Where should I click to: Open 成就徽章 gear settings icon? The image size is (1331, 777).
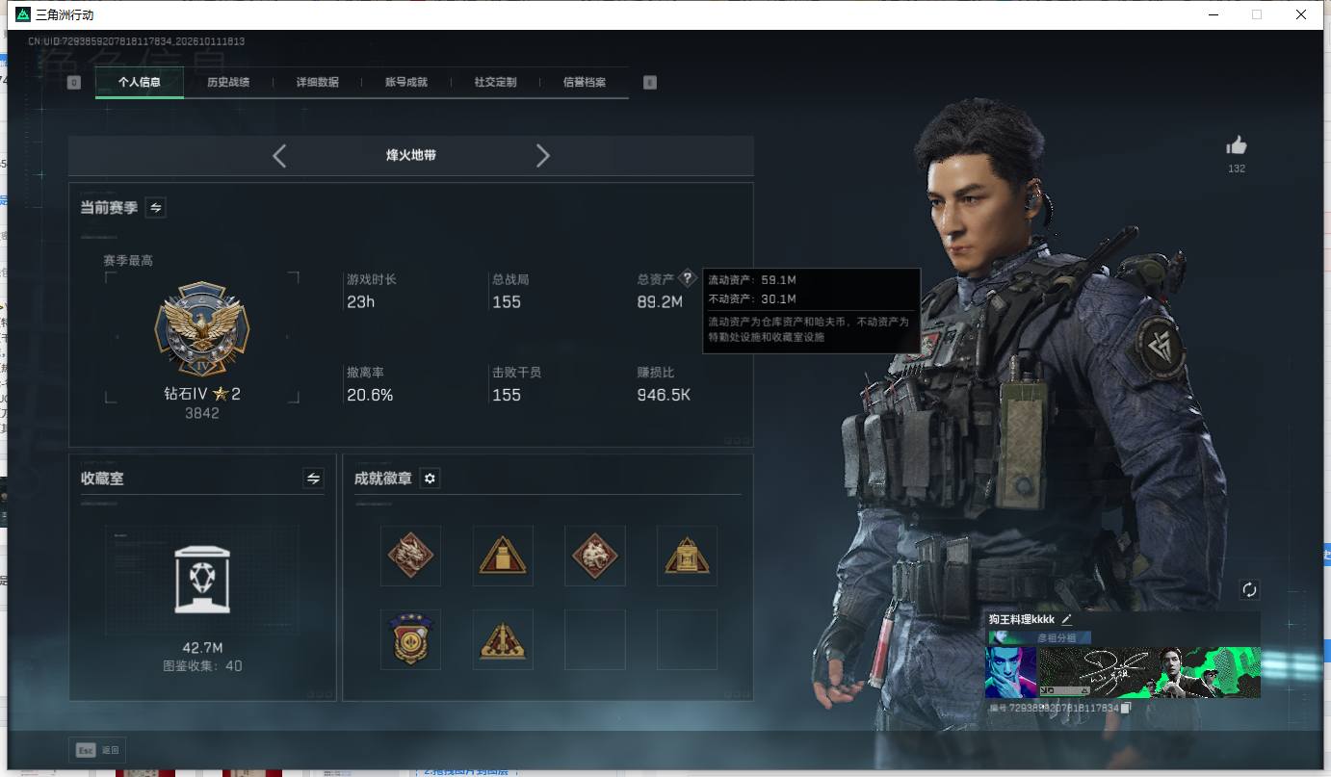click(x=430, y=479)
